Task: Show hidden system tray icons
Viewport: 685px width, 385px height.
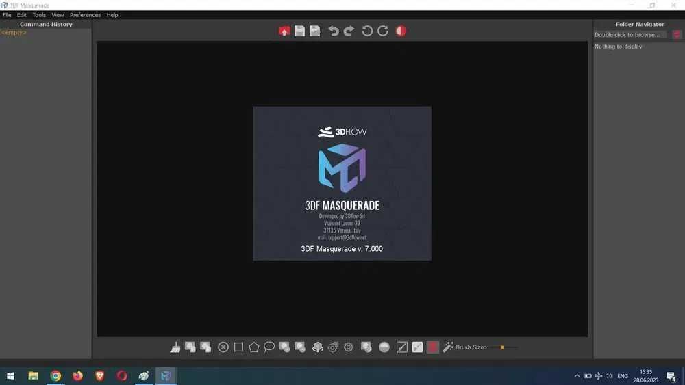Action: [577, 376]
